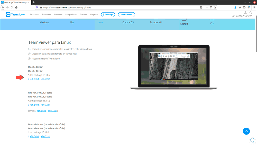This screenshot has width=257, height=145.
Task: Open a new tab with the plus button
Action: click(34, 2)
